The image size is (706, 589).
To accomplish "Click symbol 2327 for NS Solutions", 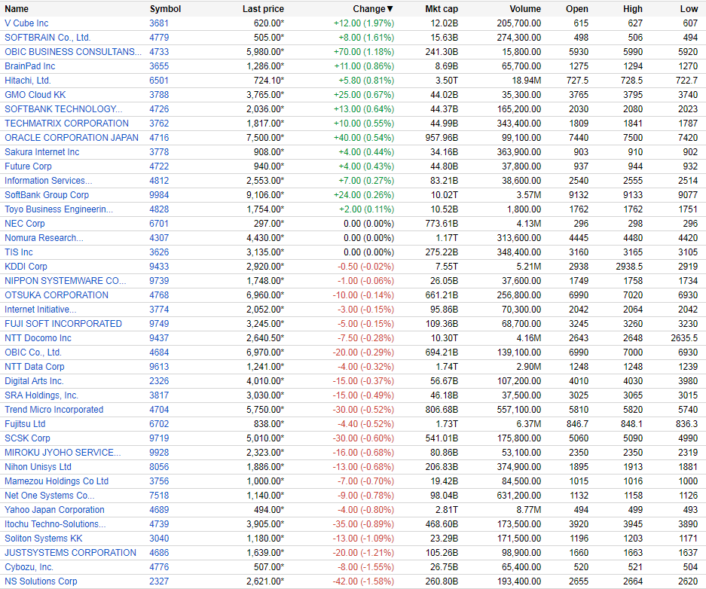I will point(159,581).
